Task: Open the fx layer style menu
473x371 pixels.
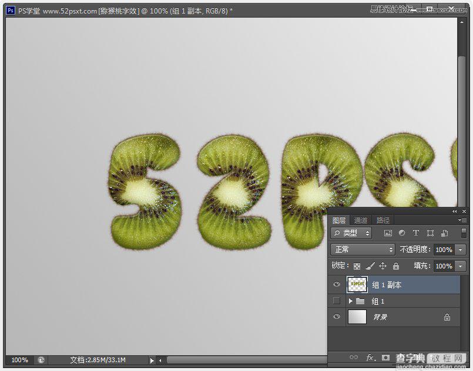Action: click(x=370, y=358)
